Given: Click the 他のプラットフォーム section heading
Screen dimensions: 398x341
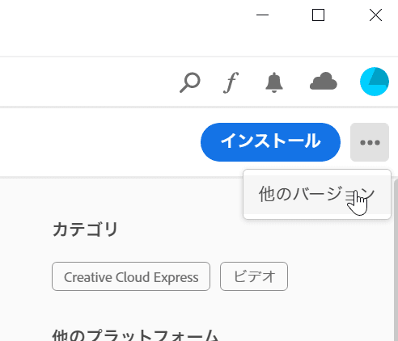Looking at the screenshot, I should pos(135,335).
